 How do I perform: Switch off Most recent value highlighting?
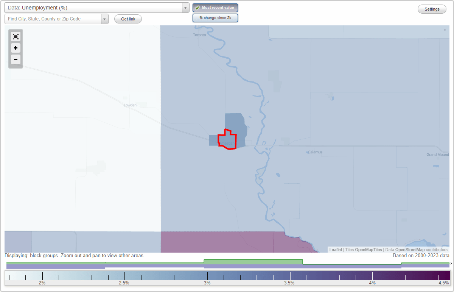(215, 7)
